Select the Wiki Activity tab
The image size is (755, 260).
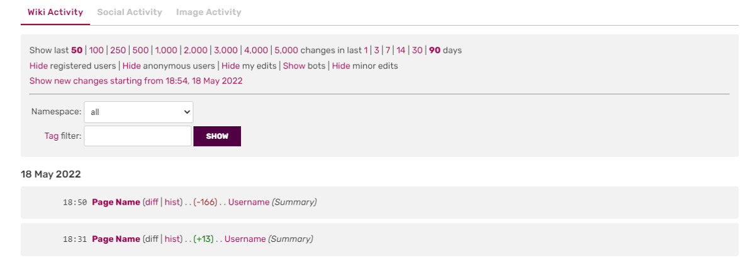[x=55, y=12]
